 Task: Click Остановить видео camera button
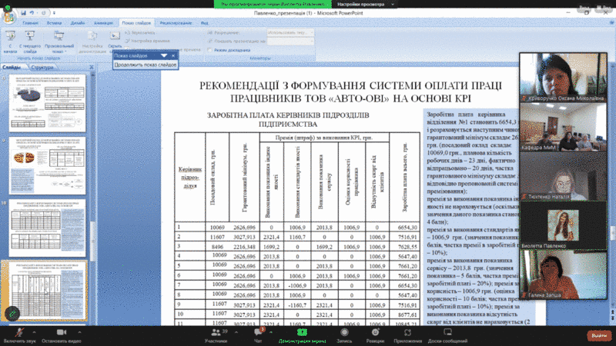pyautogui.click(x=62, y=336)
